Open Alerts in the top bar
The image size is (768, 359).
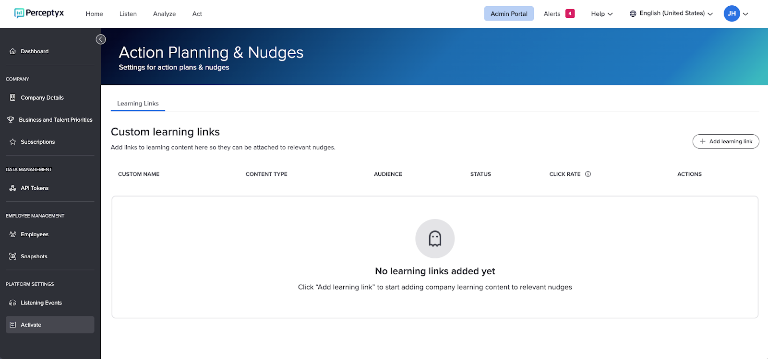[552, 14]
